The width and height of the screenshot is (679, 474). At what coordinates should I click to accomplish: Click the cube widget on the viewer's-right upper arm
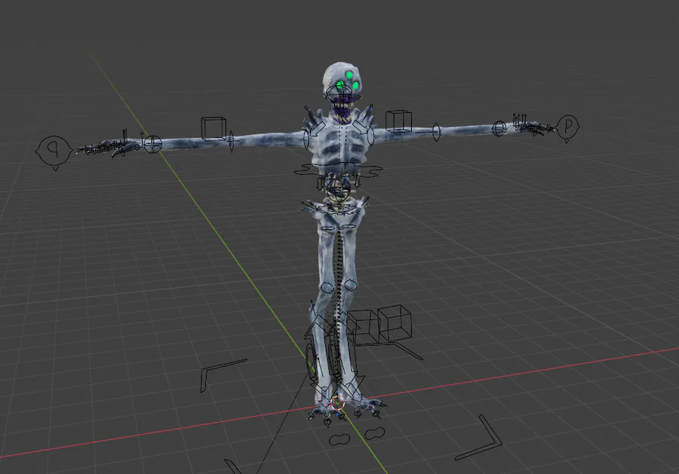coord(398,121)
